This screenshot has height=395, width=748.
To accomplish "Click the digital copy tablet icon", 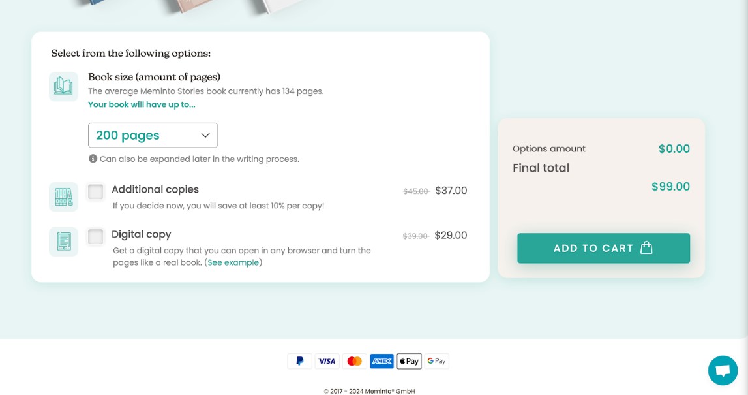I will [63, 242].
